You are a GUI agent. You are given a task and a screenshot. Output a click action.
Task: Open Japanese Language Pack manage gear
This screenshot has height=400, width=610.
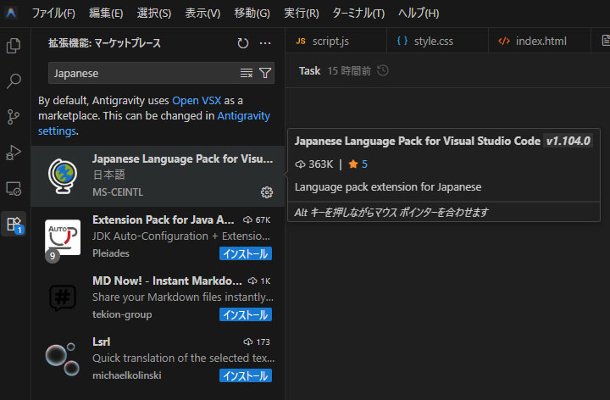[x=267, y=192]
